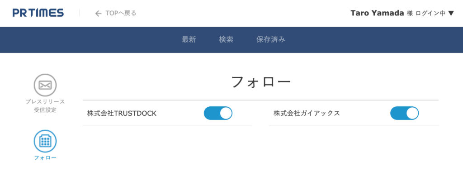Click the white knob on TRUSTDOCK switch
463x171 pixels.
(x=226, y=113)
